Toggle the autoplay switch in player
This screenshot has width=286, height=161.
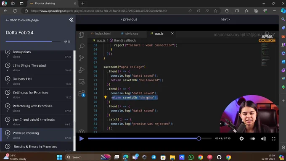click(x=252, y=139)
